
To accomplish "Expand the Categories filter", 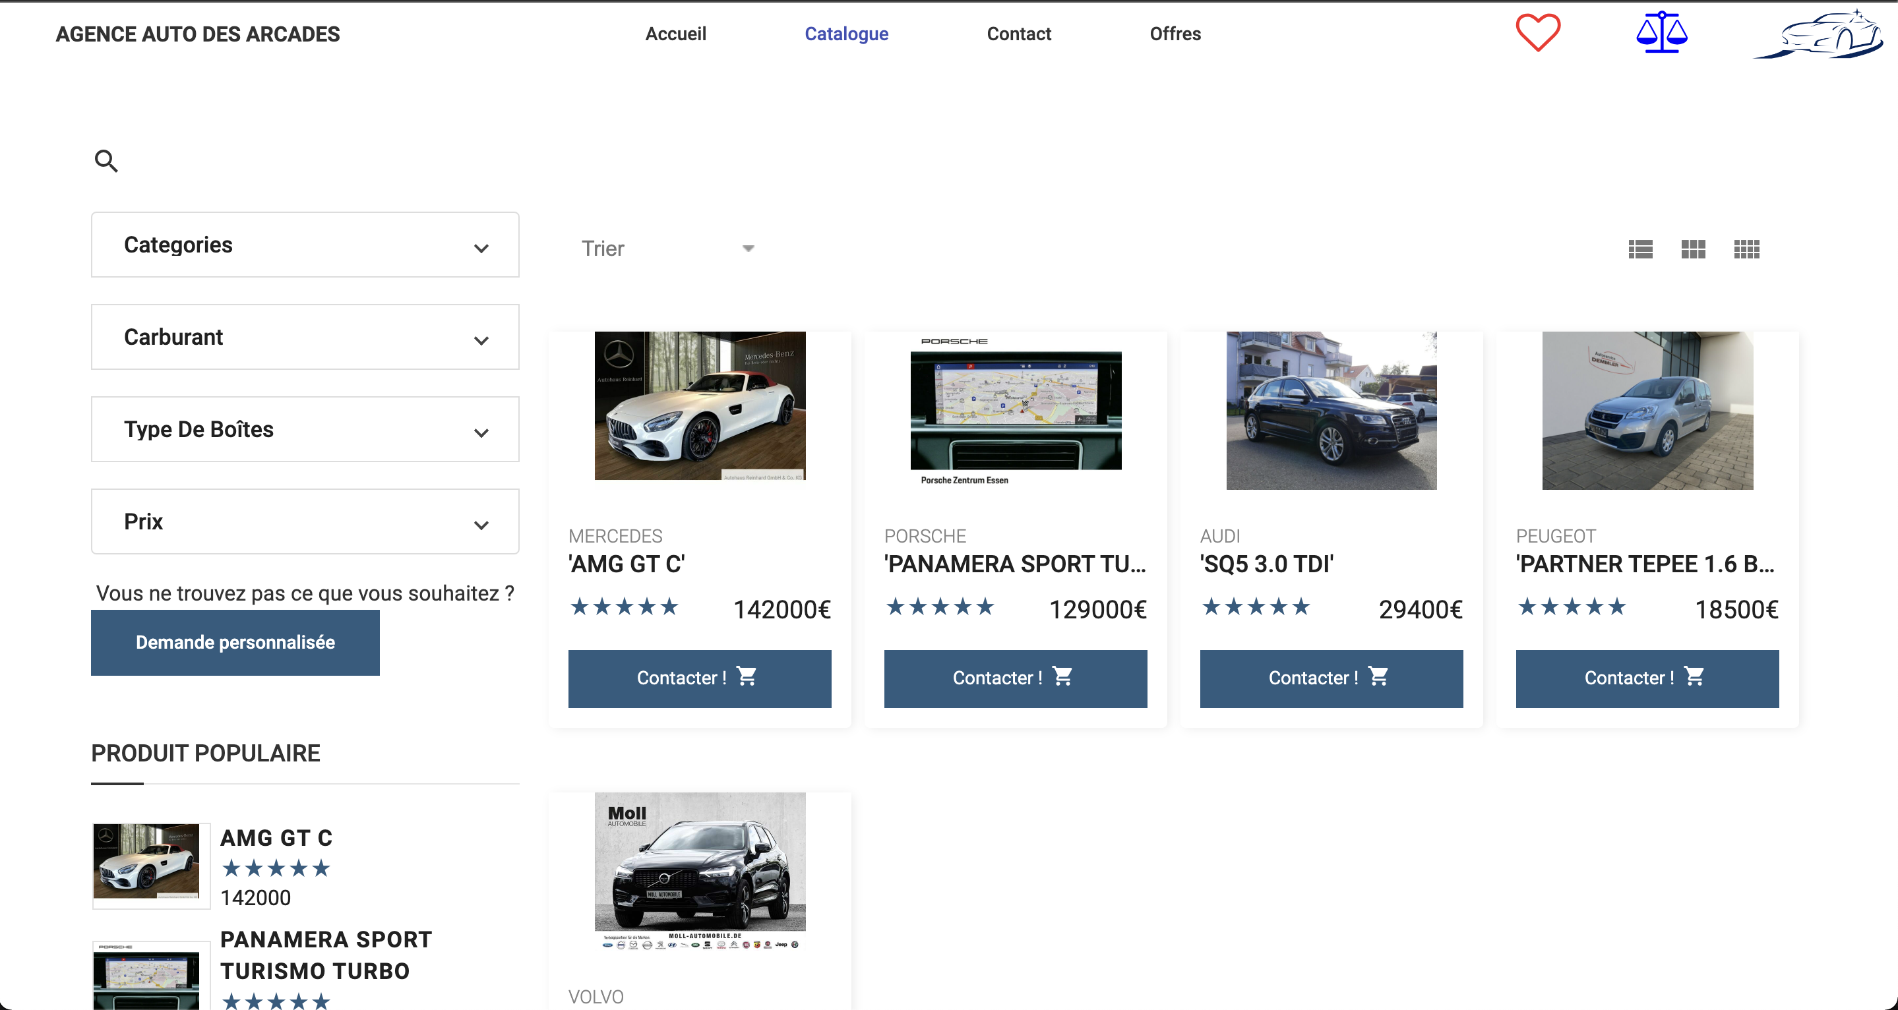I will [x=305, y=245].
